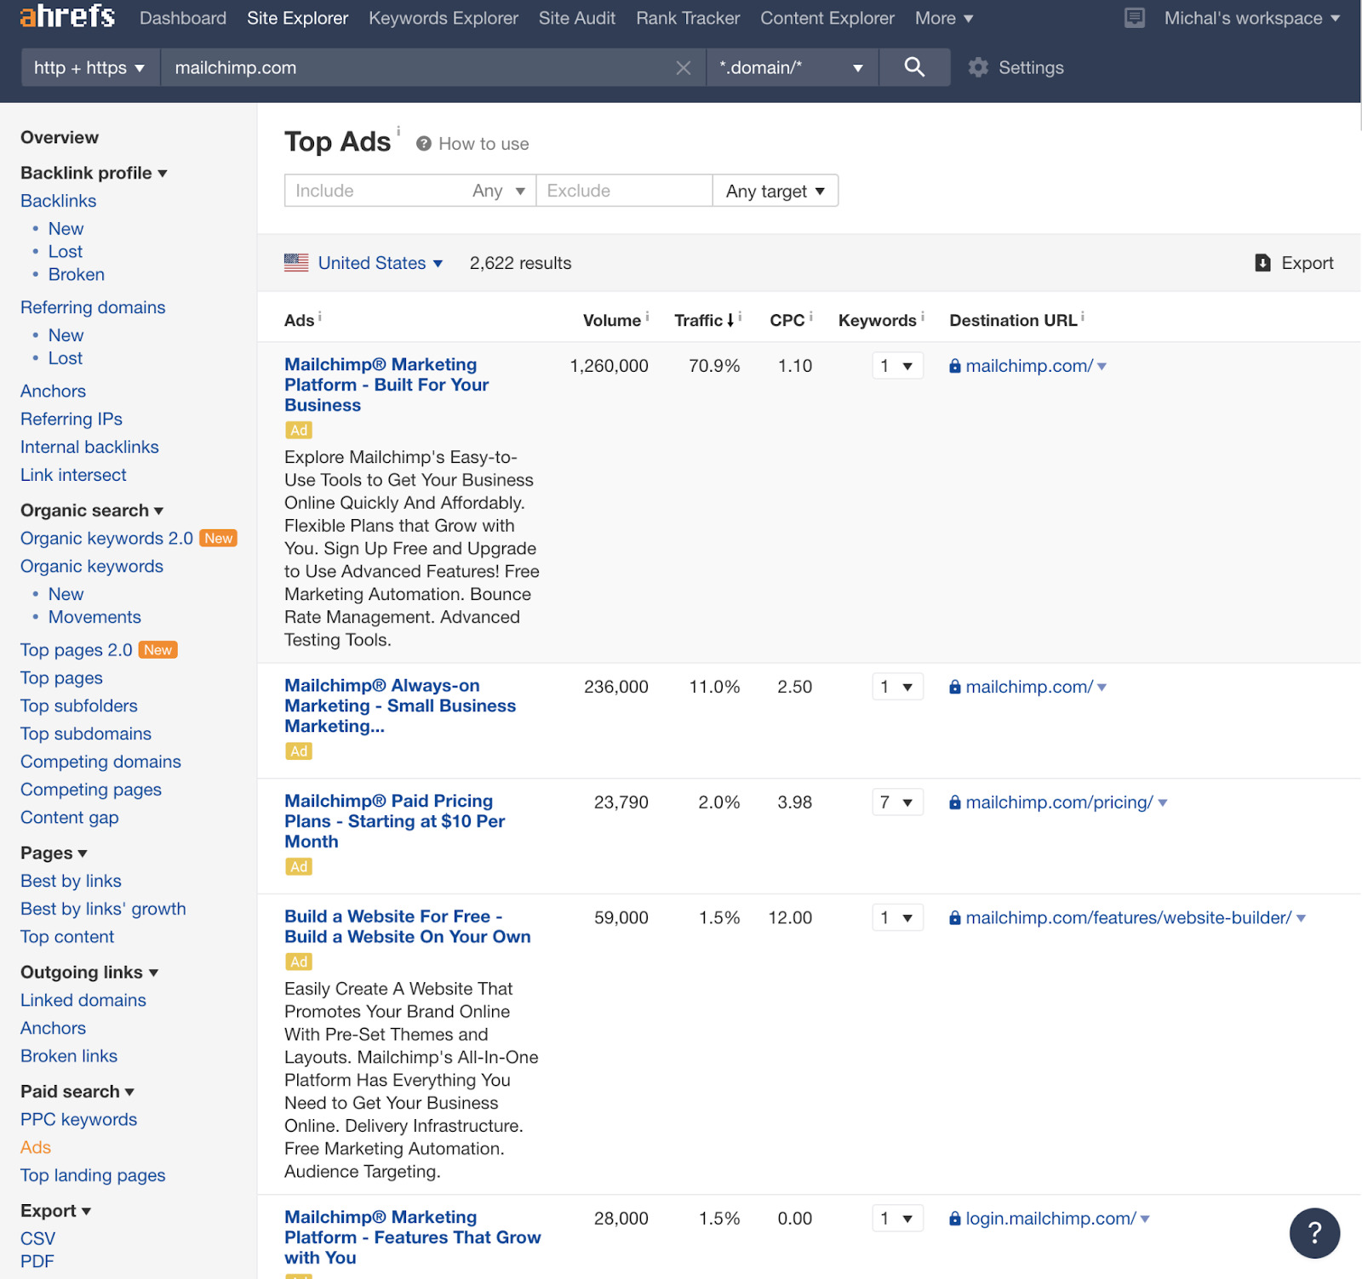This screenshot has width=1362, height=1279.
Task: Open the *.domain/* mode dropdown
Action: (x=791, y=68)
